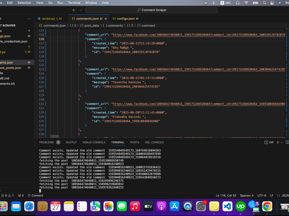The width and height of the screenshot is (289, 216).
Task: Click the Spotlight search icon in menu bar
Action: click(x=264, y=3)
